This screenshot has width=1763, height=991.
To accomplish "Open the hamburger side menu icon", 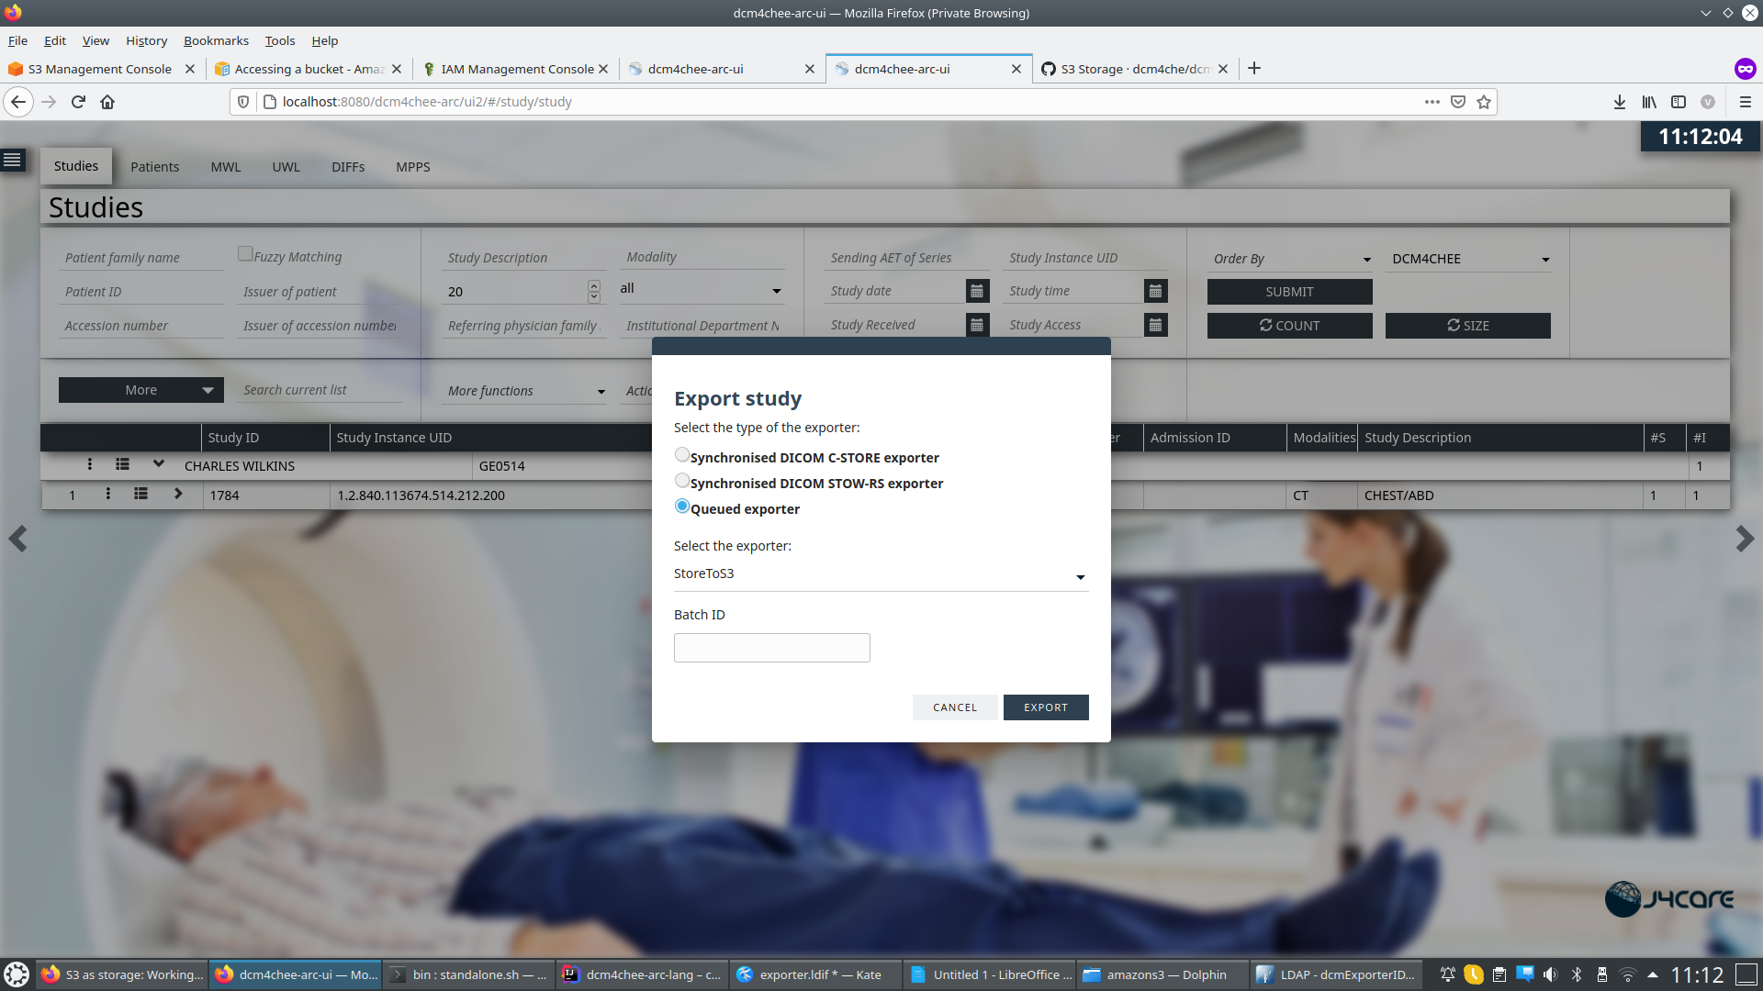I will [x=12, y=161].
